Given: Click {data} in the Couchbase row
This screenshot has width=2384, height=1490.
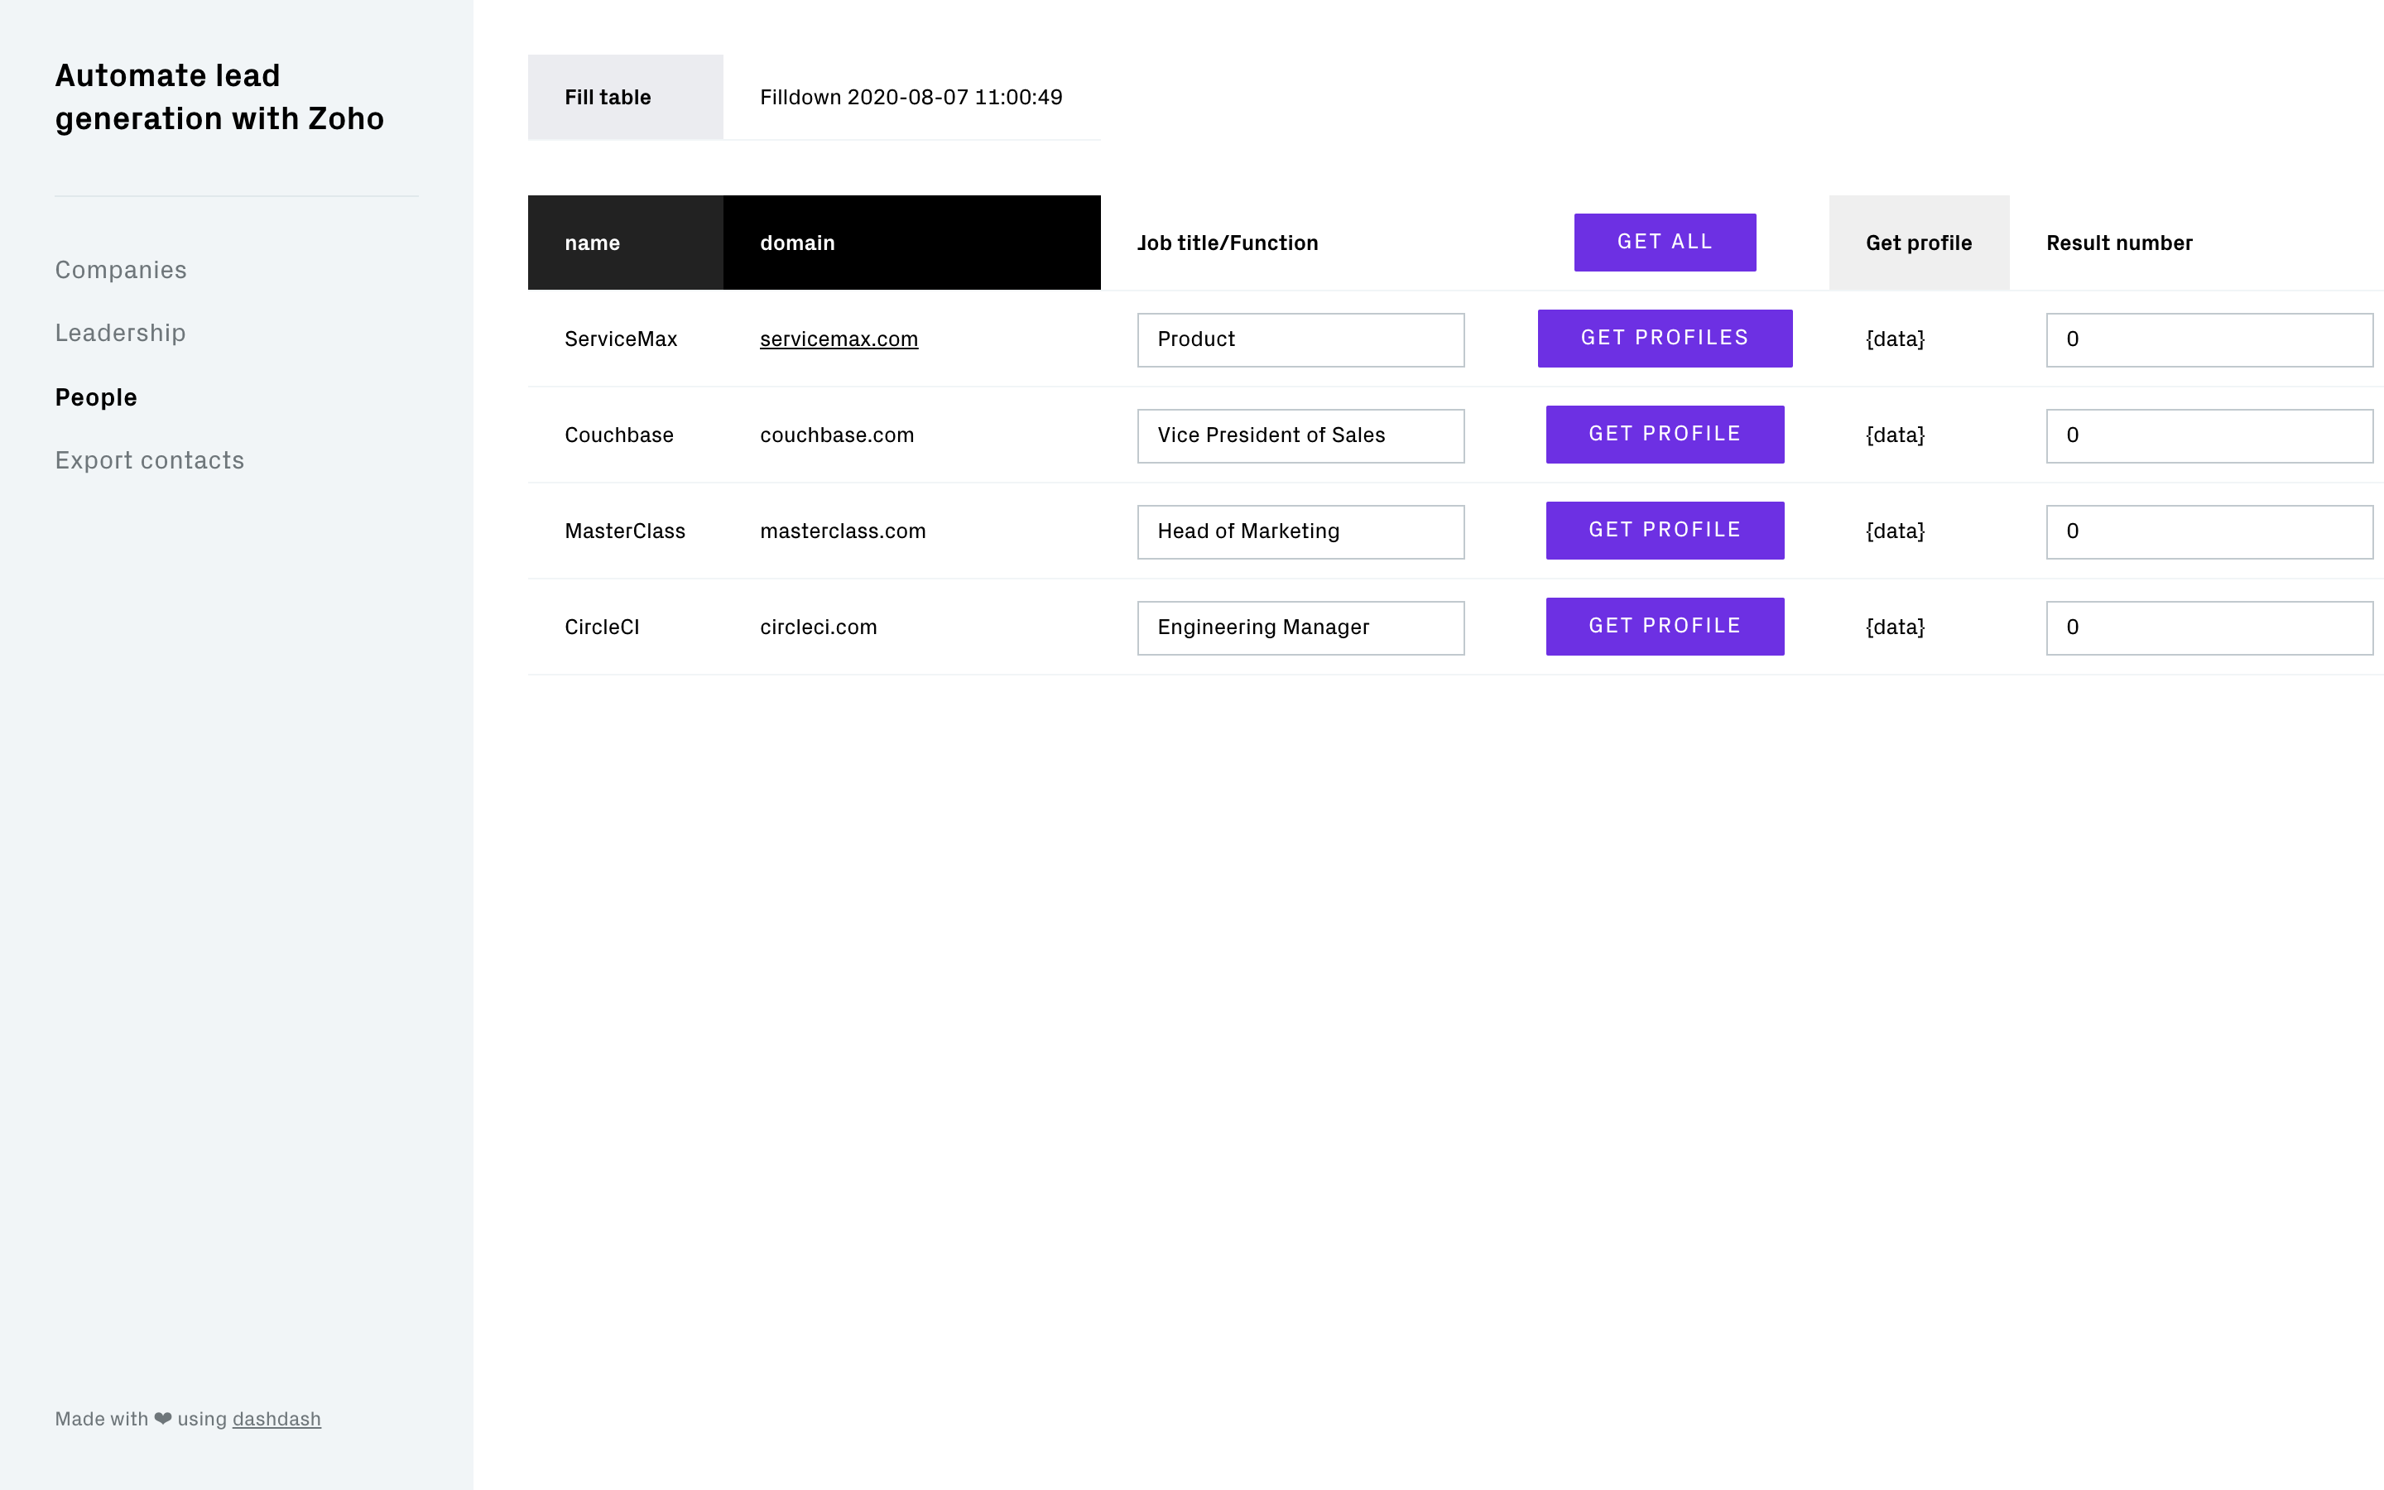Looking at the screenshot, I should point(1895,435).
